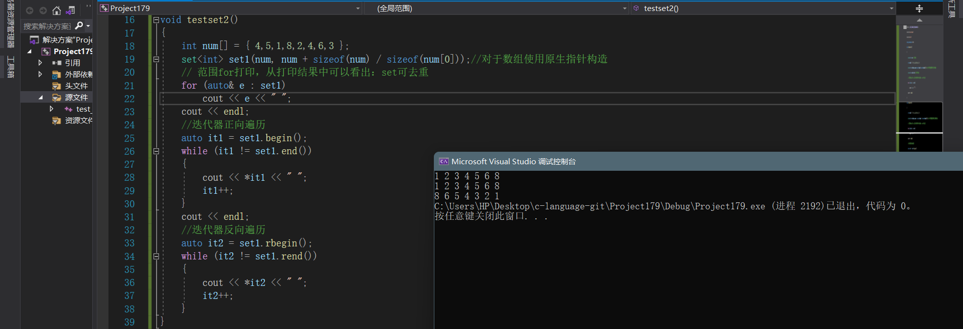This screenshot has height=329, width=963.
Task: Collapse the while loop fold at line 34
Action: pos(156,256)
